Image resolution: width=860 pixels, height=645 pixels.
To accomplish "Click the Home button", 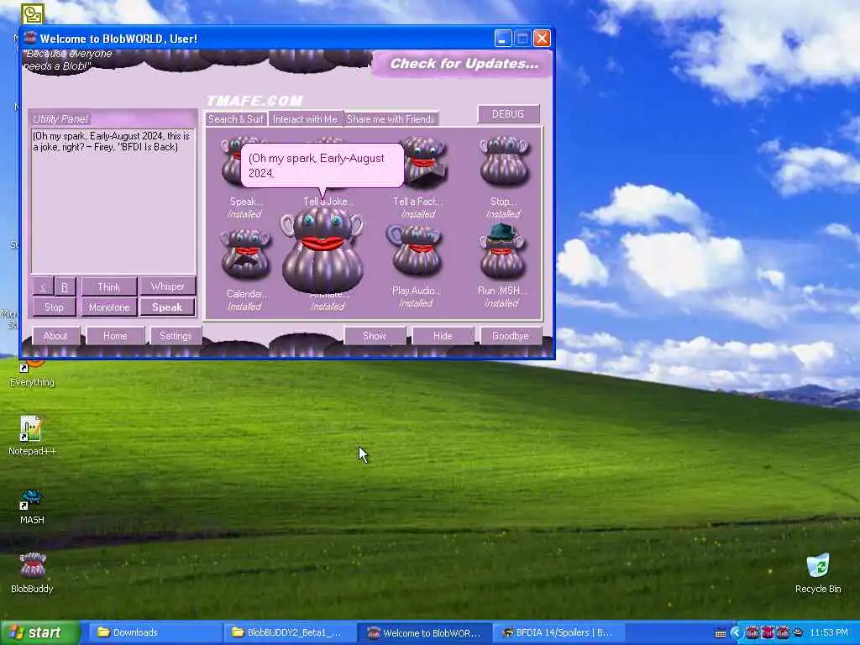I will click(115, 336).
